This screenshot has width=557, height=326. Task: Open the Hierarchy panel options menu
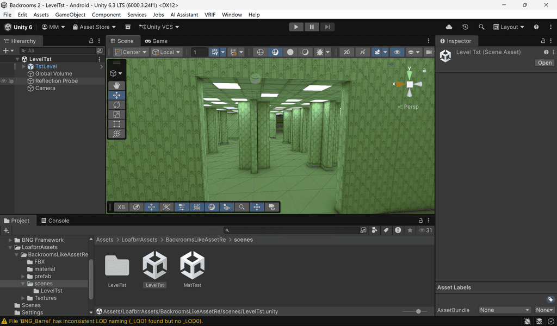coord(99,41)
